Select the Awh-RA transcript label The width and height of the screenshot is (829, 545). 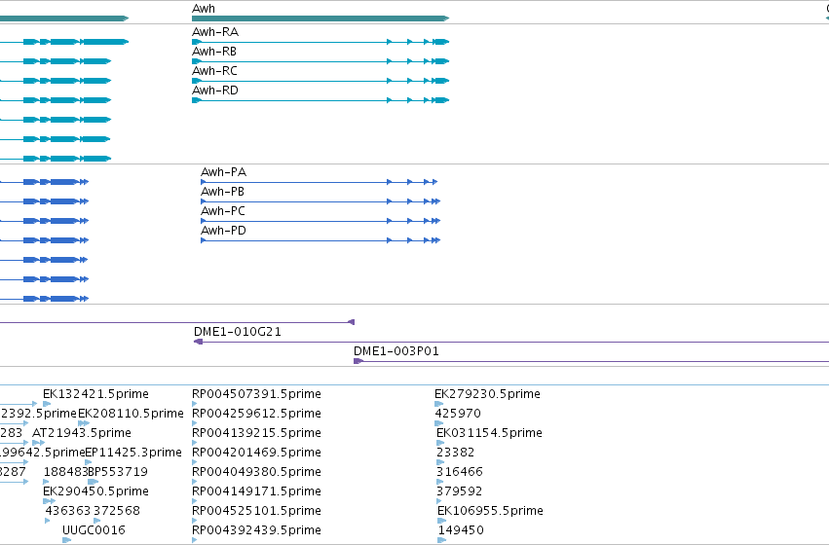click(215, 32)
